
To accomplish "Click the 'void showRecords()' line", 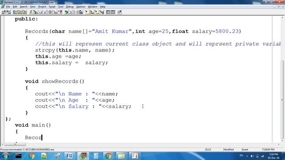I will point(55,81).
